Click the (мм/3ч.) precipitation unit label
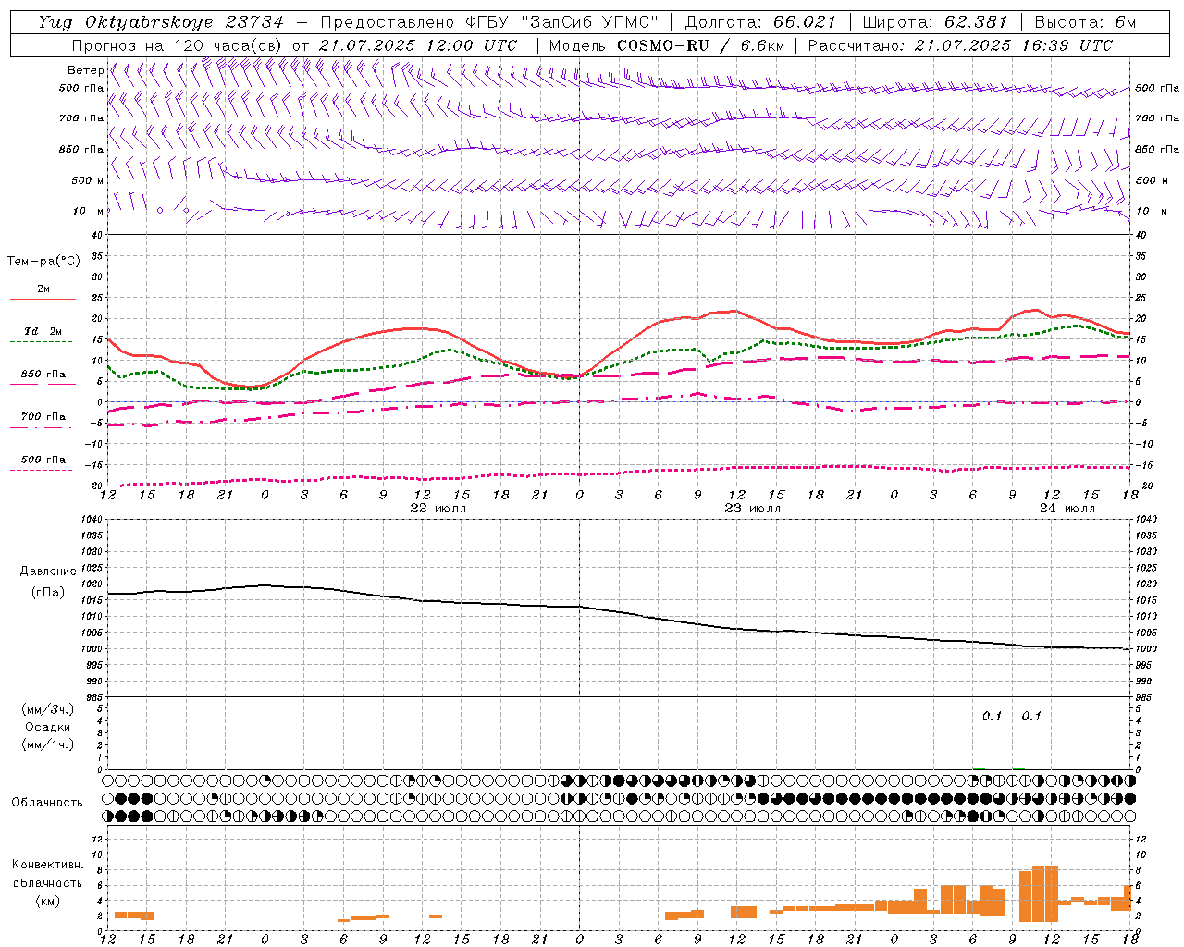Image resolution: width=1184 pixels, height=947 pixels. click(48, 709)
